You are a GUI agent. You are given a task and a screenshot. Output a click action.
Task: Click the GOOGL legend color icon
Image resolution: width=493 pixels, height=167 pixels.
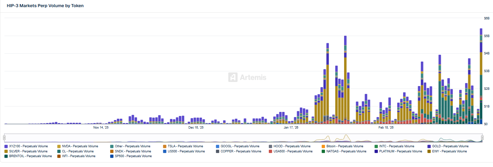pyautogui.click(x=218, y=146)
